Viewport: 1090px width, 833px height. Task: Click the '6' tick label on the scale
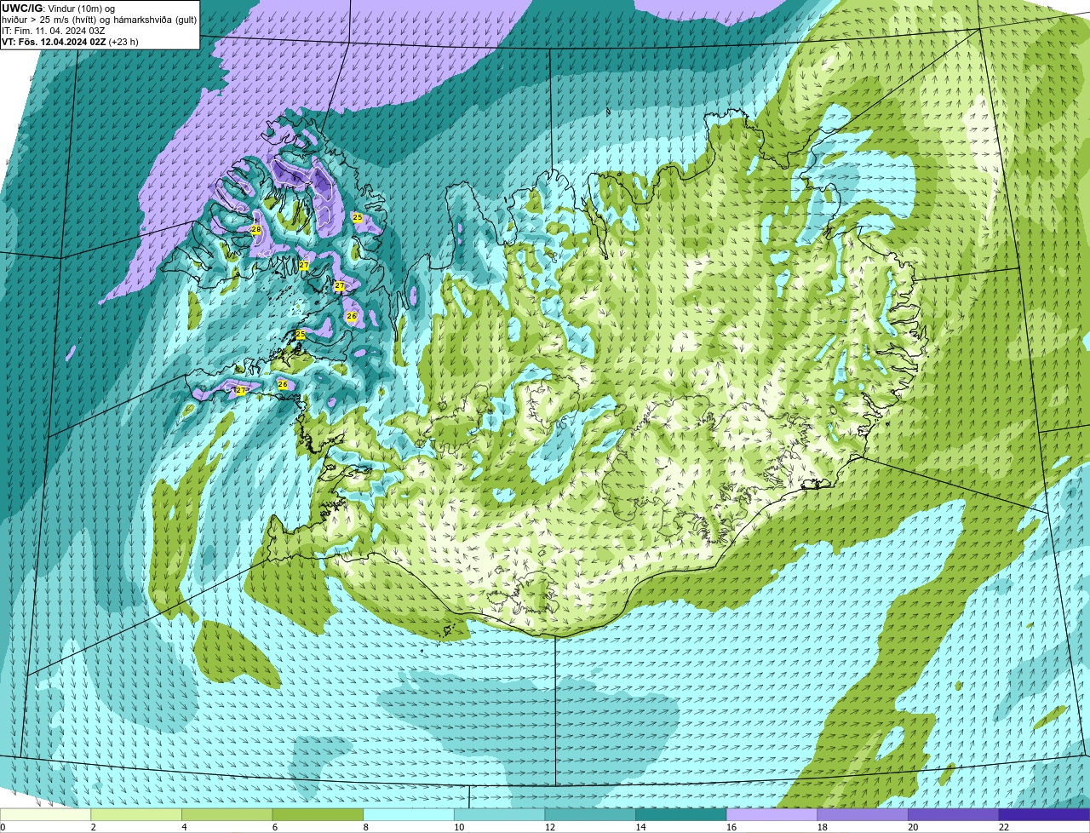[x=274, y=827]
